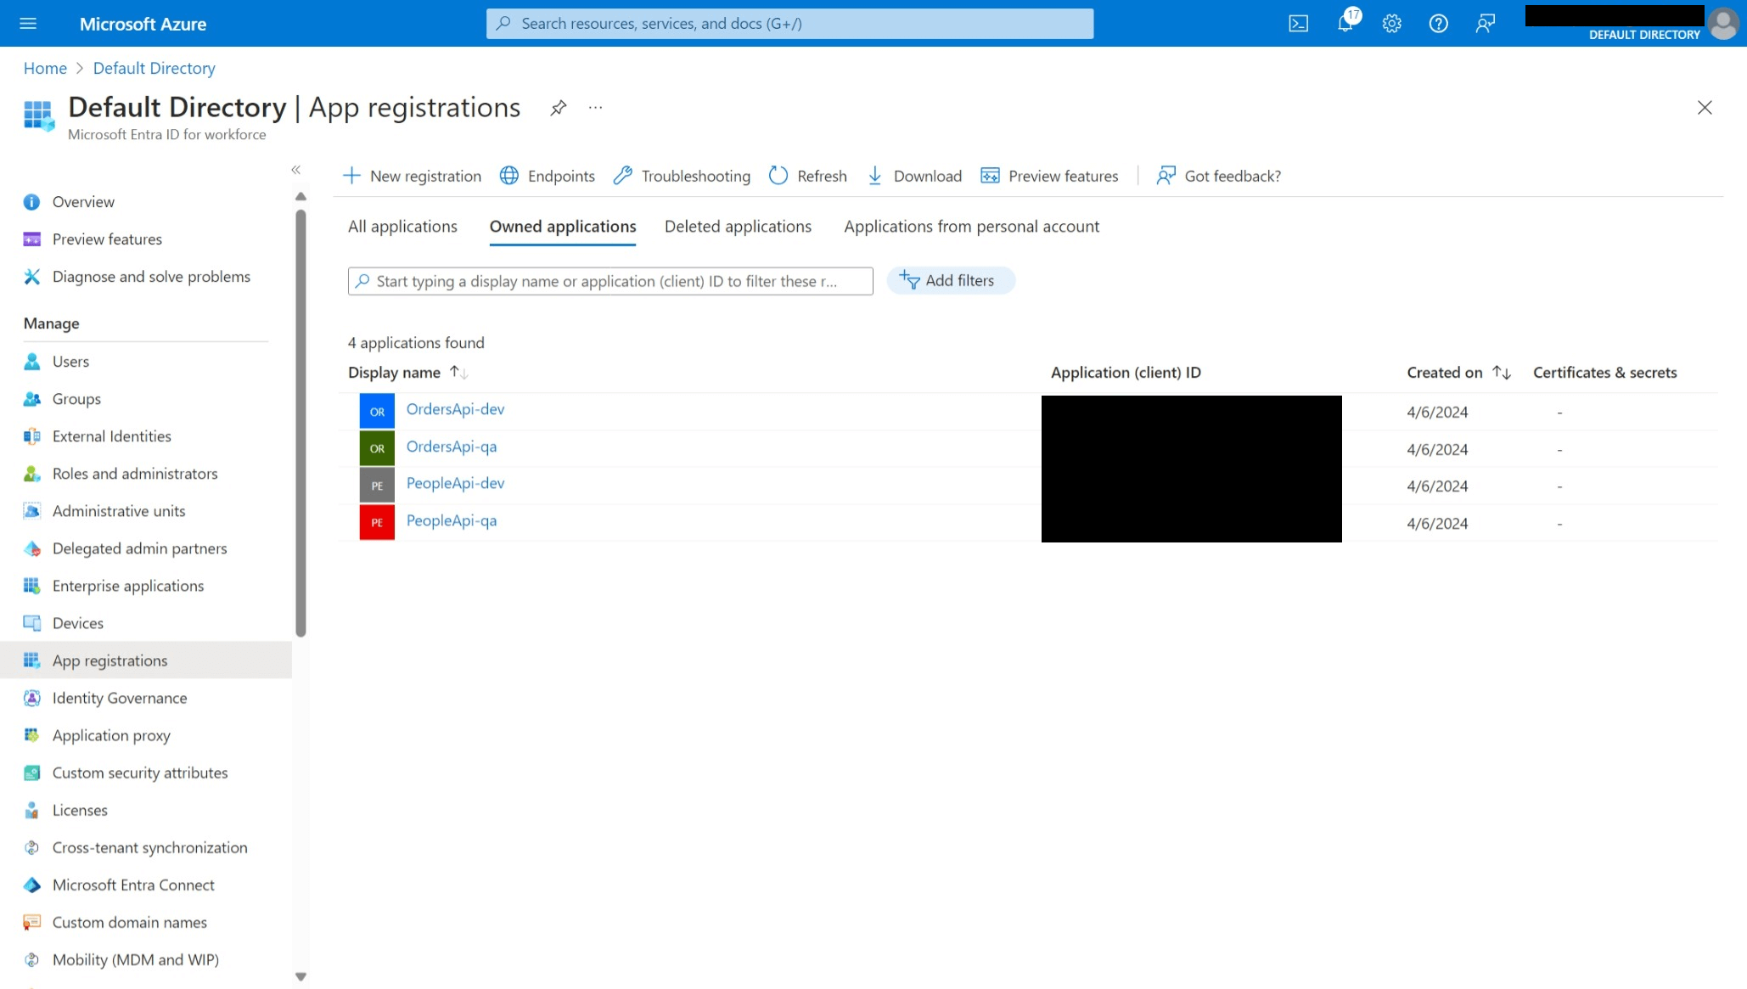Click the Endpoints icon
The image size is (1747, 989).
click(x=510, y=175)
